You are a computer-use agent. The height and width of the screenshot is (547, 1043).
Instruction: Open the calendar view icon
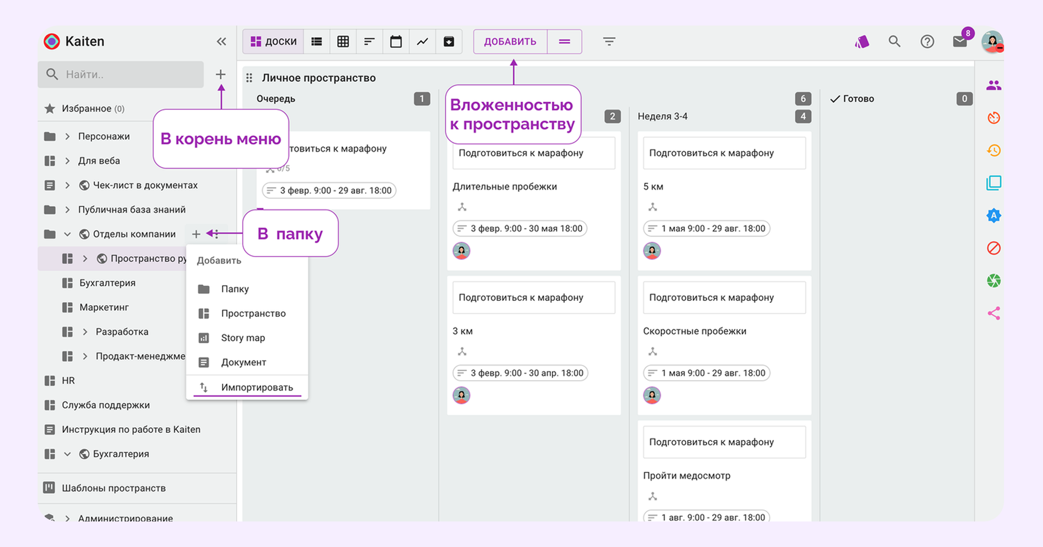[396, 41]
